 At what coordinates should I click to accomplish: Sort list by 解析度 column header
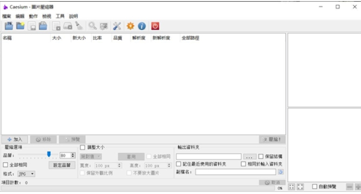tap(140, 38)
